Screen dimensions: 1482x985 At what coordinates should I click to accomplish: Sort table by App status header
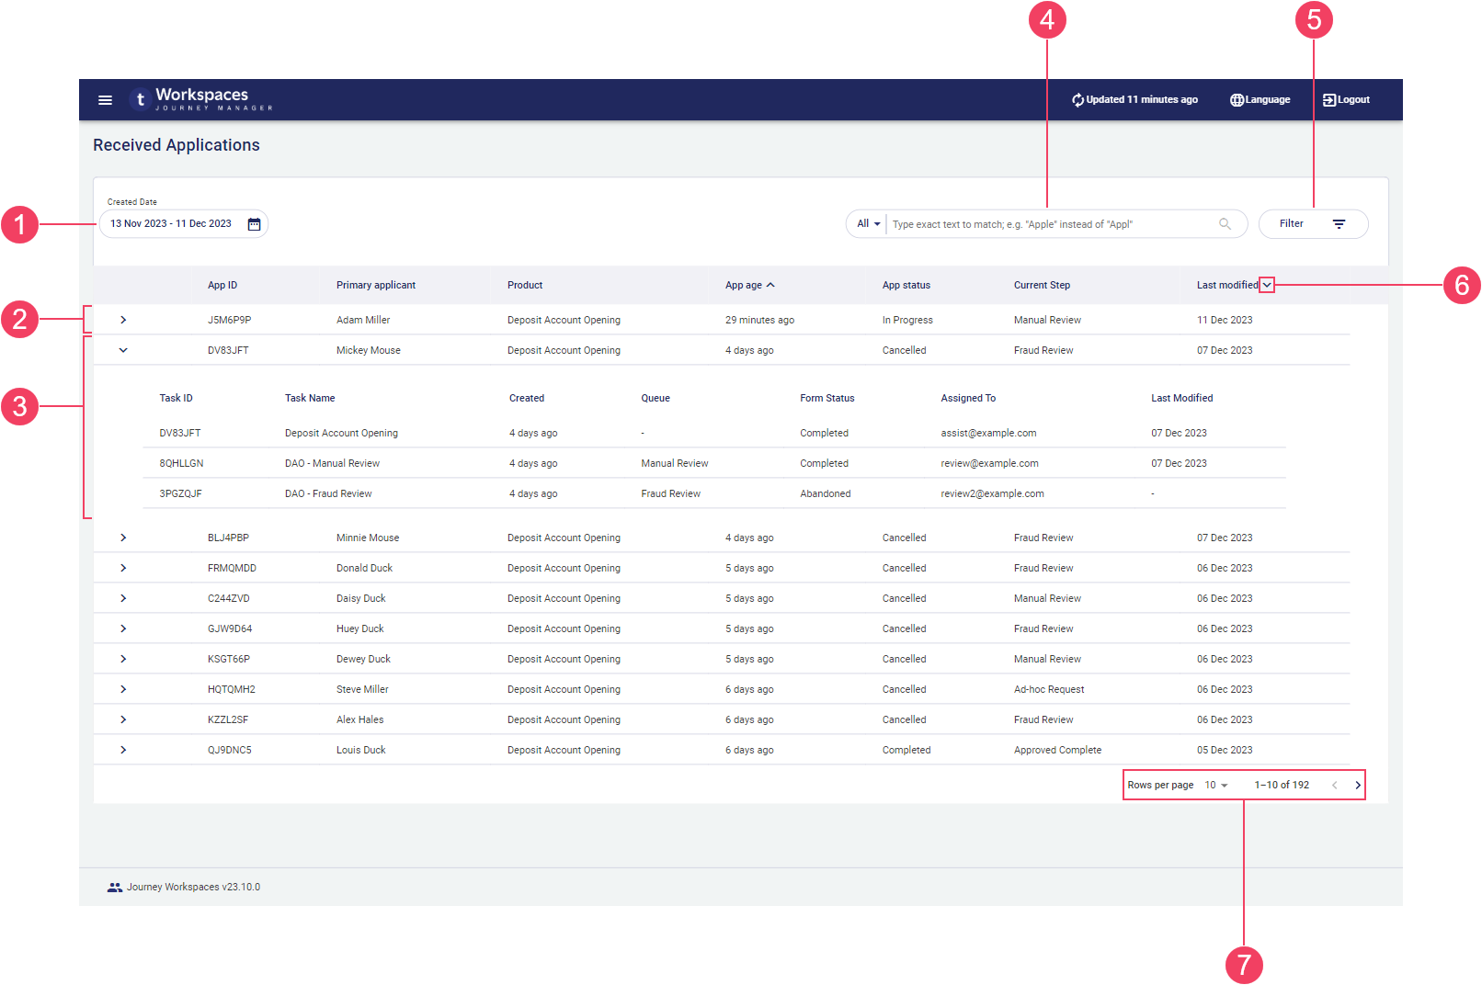[906, 286]
